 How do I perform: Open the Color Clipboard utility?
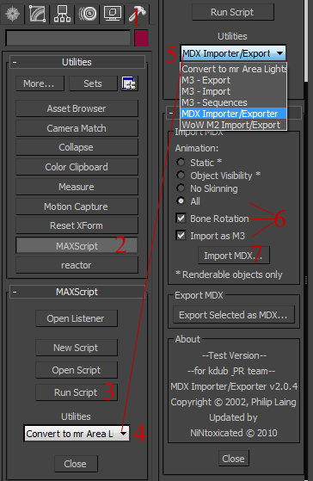77,167
